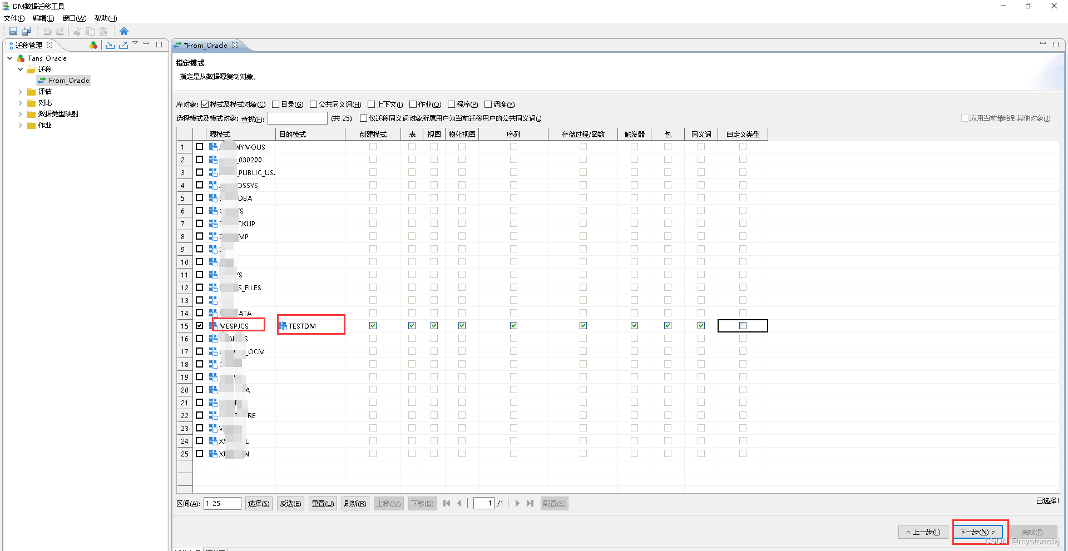This screenshot has width=1068, height=551.
Task: Click the 上一步(L) back button
Action: tap(923, 532)
